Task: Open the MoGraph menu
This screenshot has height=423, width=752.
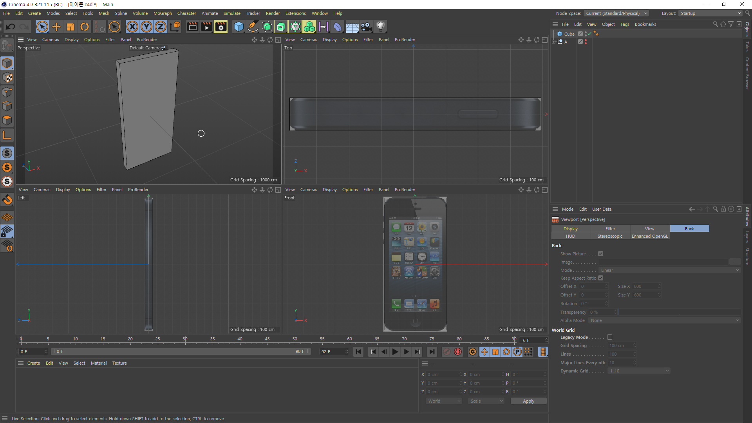Action: point(163,13)
